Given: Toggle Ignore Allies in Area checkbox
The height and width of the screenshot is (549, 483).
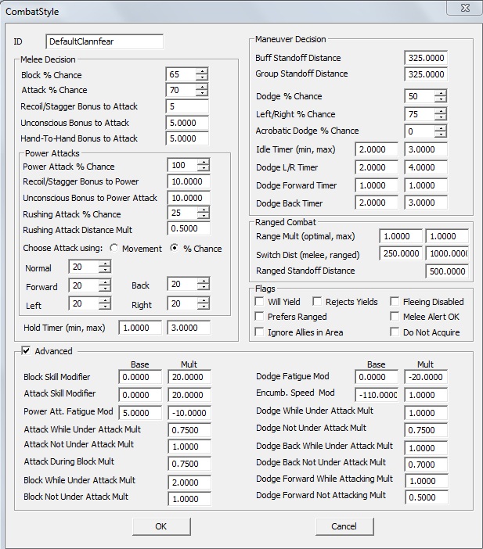Looking at the screenshot, I should pos(259,332).
